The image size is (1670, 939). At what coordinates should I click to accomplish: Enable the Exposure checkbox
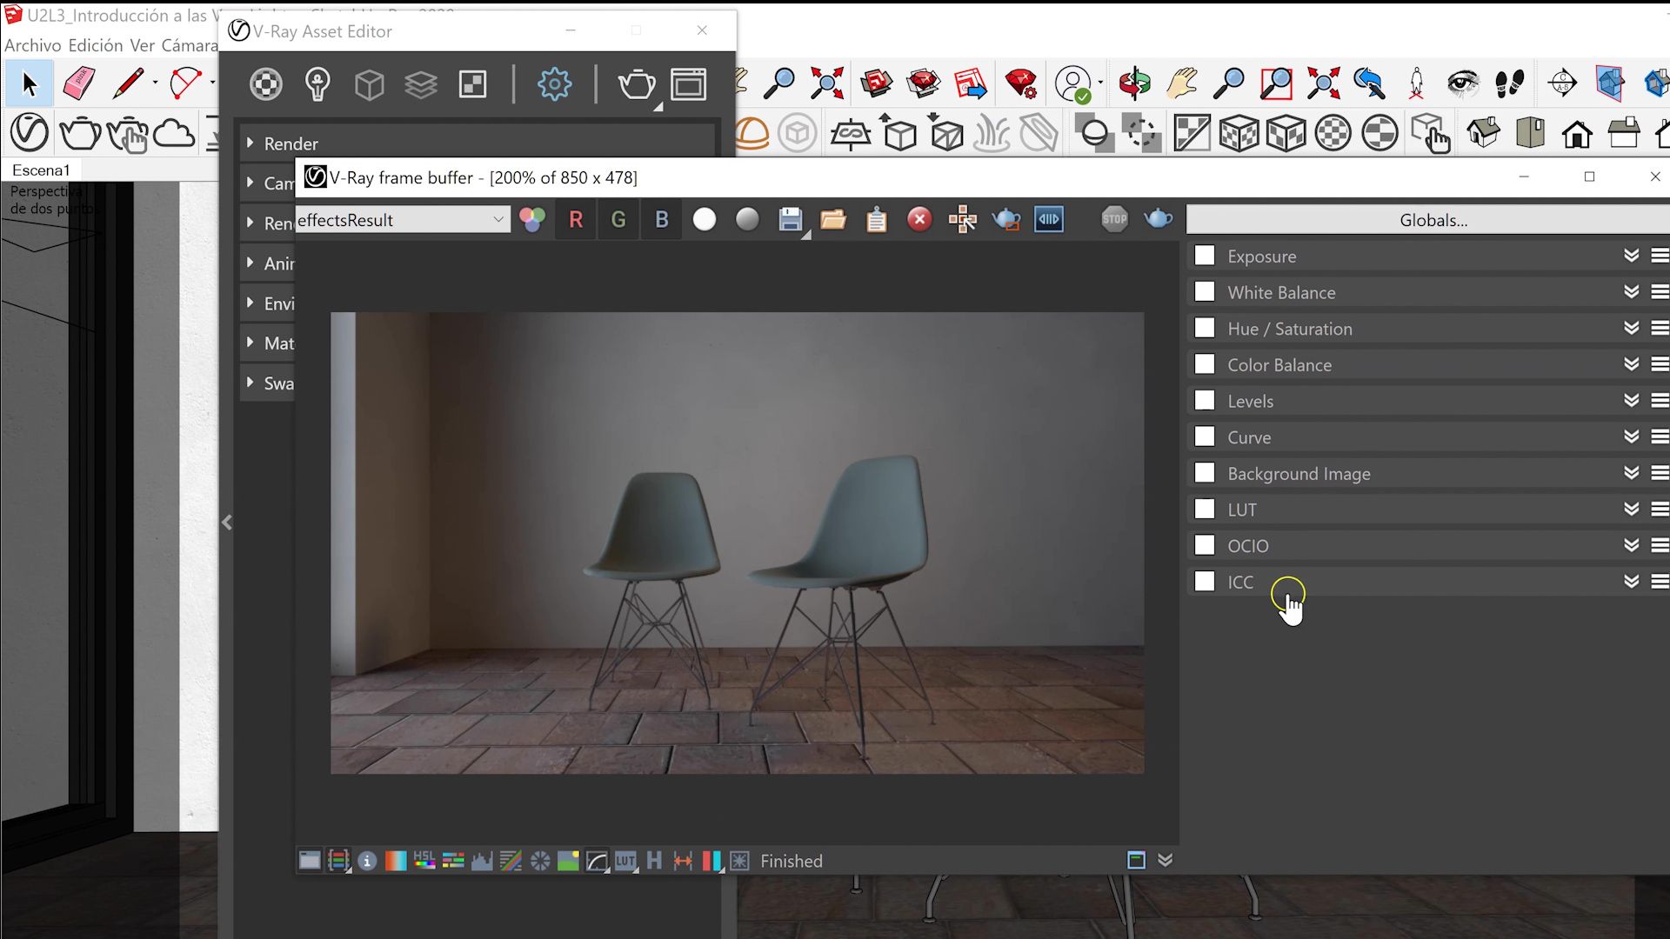click(x=1205, y=256)
